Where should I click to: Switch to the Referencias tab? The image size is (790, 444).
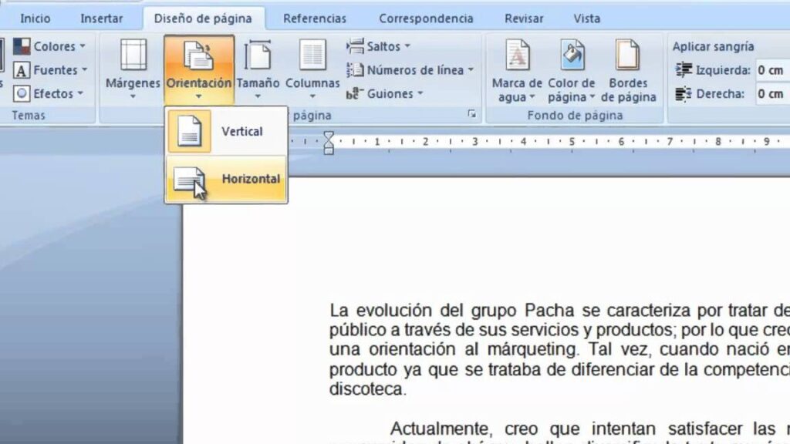[315, 18]
